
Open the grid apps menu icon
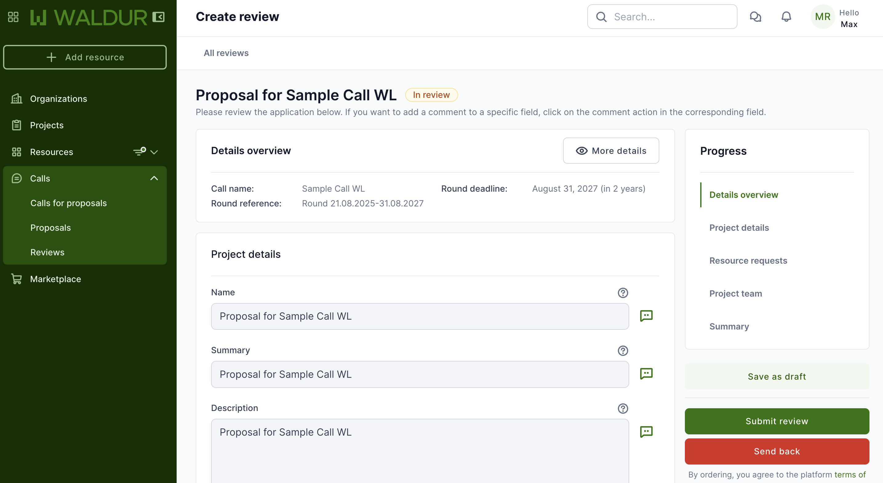click(x=13, y=17)
